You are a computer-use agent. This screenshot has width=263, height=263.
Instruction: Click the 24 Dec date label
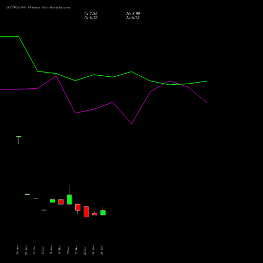click(x=93, y=250)
